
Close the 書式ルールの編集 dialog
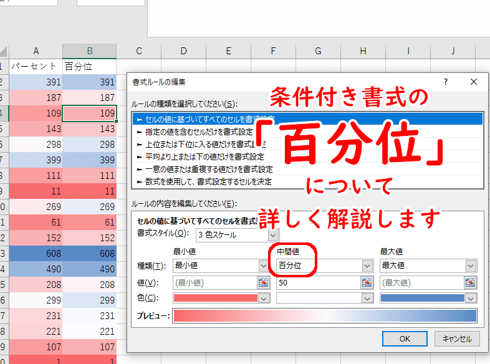474,82
